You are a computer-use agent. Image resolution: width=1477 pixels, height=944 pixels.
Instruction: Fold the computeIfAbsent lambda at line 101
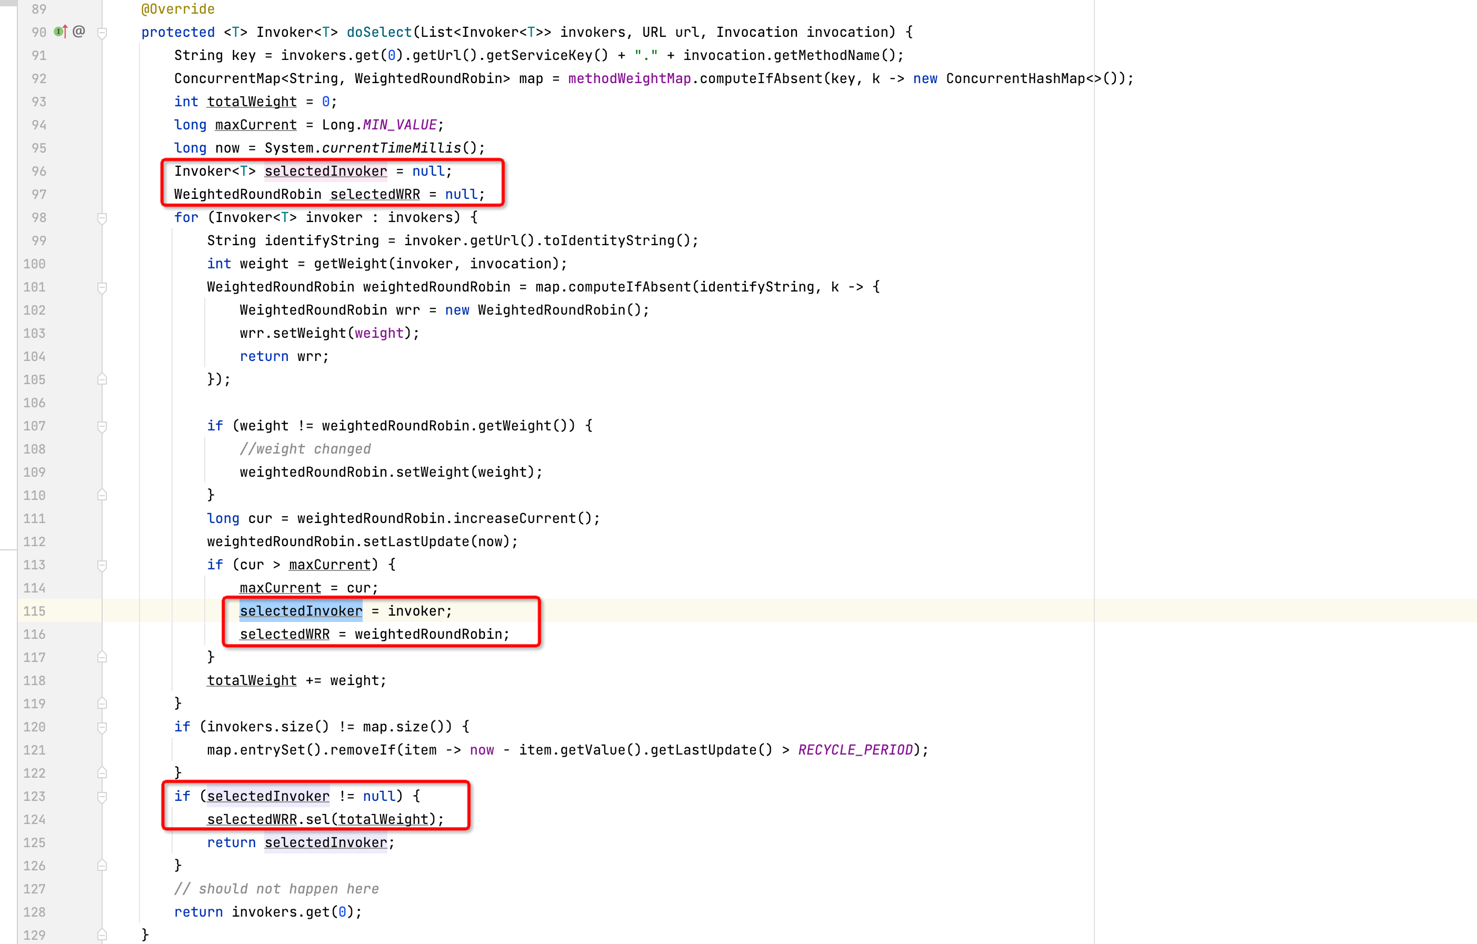click(x=103, y=287)
